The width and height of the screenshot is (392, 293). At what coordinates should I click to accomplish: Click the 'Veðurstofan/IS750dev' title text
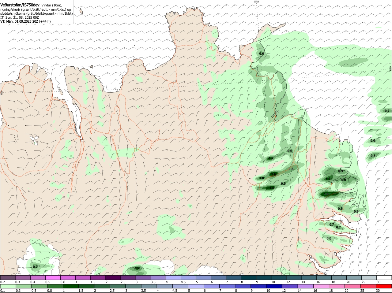pyautogui.click(x=20, y=5)
